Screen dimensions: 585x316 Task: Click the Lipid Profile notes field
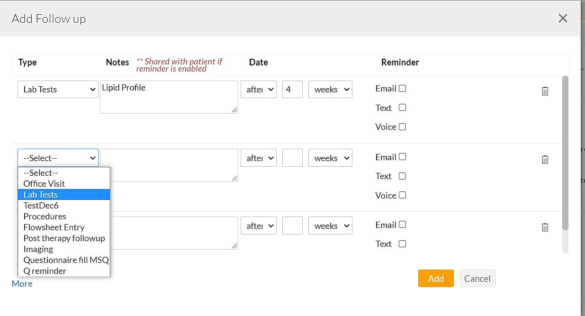click(169, 97)
